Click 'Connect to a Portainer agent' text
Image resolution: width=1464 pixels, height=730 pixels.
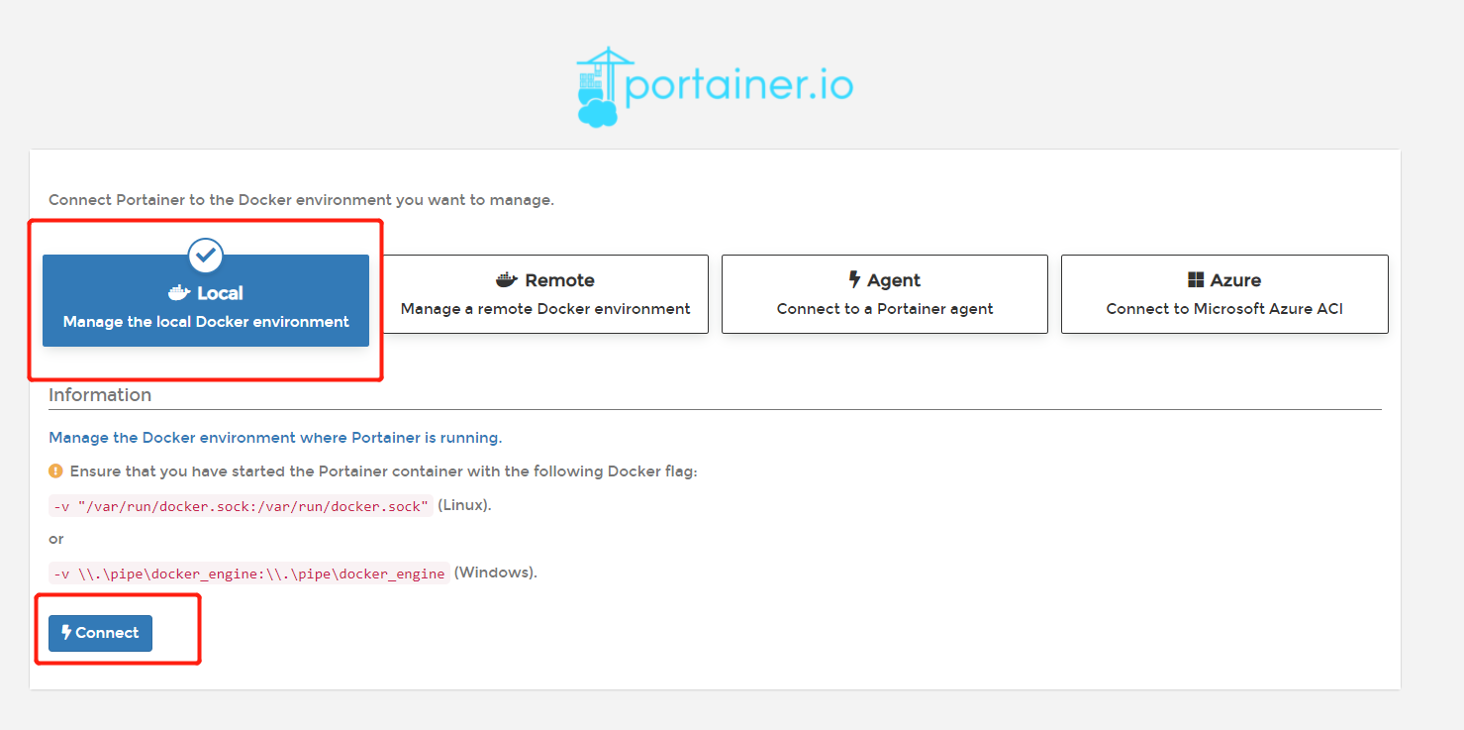point(885,309)
